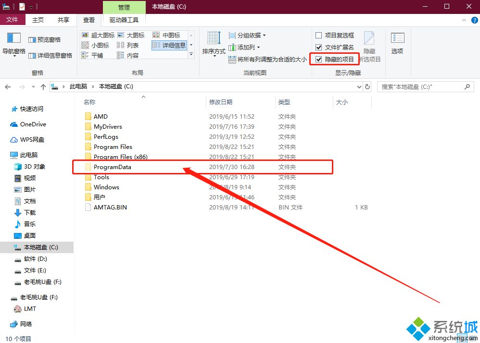Expand chevron after 此电脑 in address bar
This screenshot has width=480, height=343.
point(93,87)
